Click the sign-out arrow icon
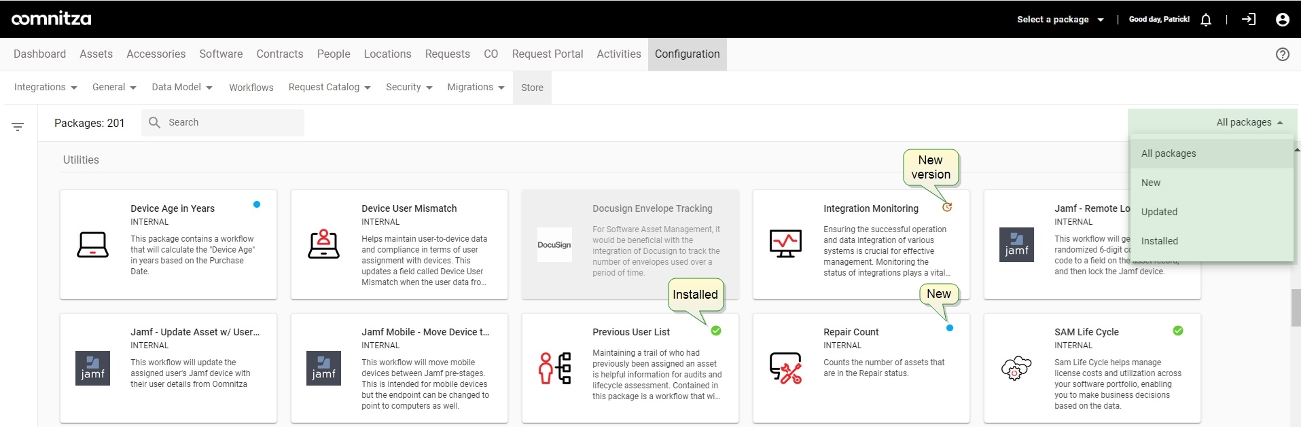This screenshot has width=1301, height=427. [1249, 20]
